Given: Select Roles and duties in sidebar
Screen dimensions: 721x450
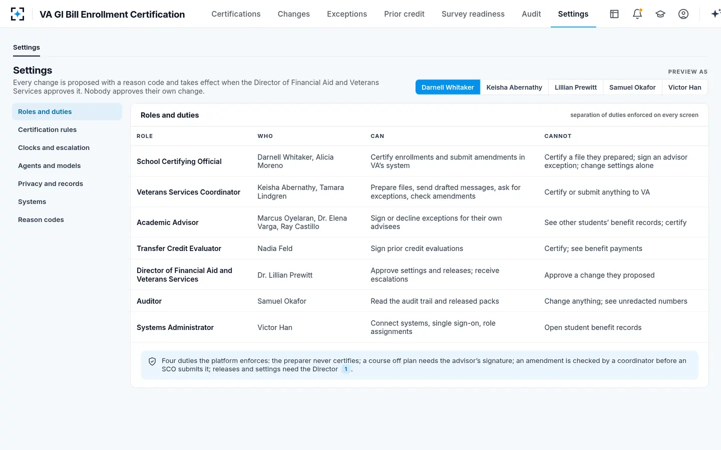Looking at the screenshot, I should click(x=67, y=112).
